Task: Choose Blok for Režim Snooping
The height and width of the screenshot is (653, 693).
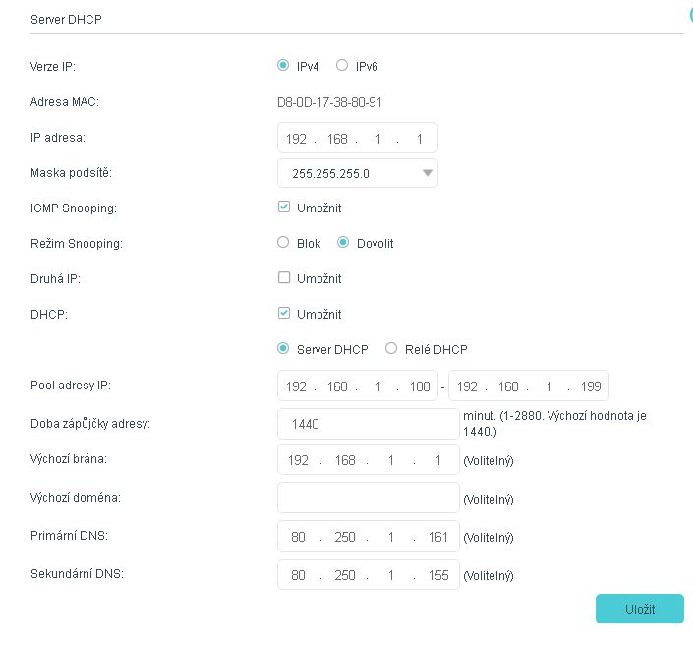Action: [x=284, y=243]
